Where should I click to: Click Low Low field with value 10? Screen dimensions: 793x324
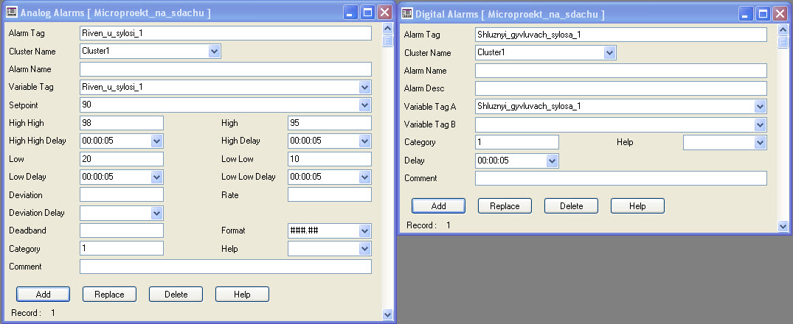[x=330, y=159]
